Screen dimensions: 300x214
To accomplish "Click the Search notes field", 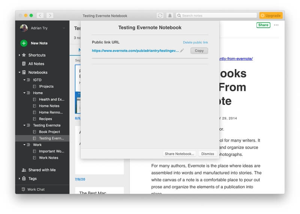I will coord(216,15).
